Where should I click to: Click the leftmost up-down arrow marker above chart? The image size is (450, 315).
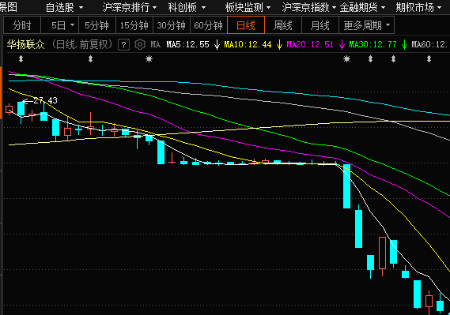[21, 59]
